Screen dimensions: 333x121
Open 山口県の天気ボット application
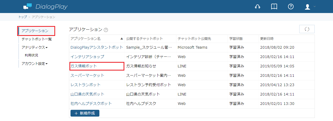(x=87, y=94)
